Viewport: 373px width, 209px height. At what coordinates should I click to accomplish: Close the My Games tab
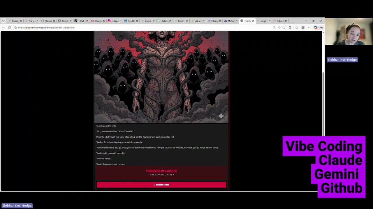click(236, 21)
